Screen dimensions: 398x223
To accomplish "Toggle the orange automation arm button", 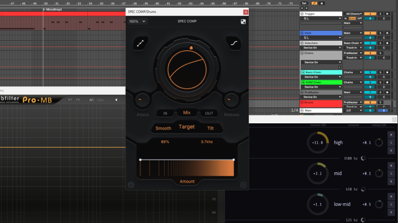I will point(314,3).
